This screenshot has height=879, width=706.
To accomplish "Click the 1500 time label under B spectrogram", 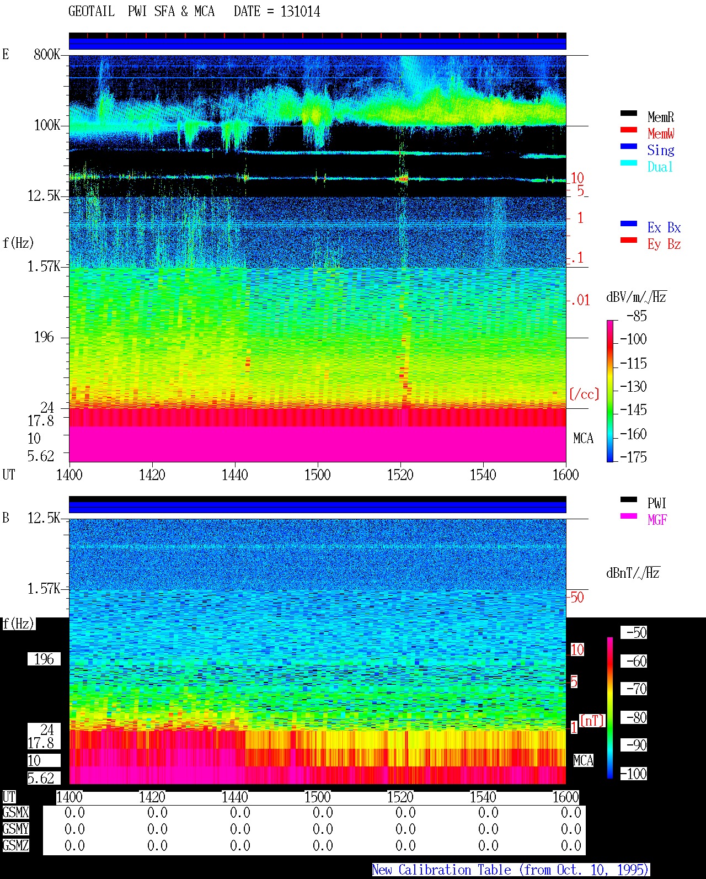I will (317, 797).
